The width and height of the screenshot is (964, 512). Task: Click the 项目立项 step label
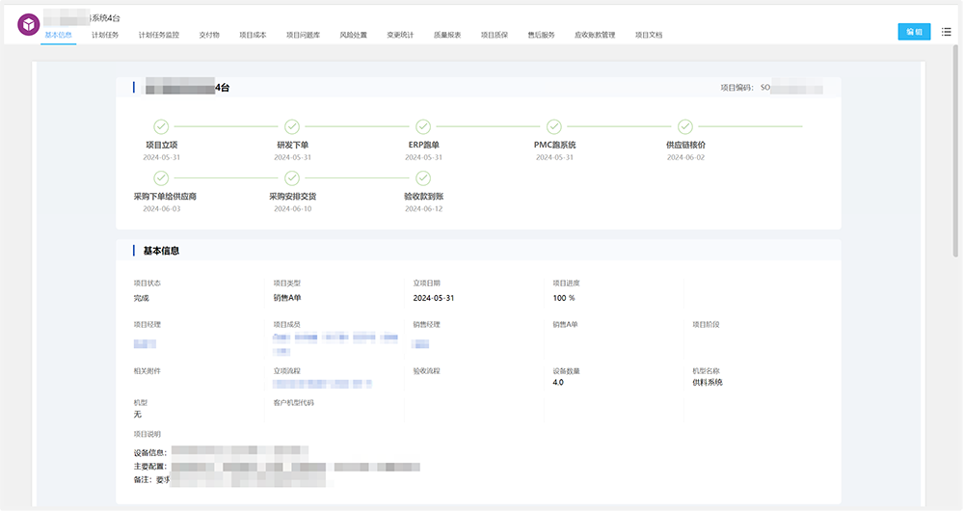161,145
